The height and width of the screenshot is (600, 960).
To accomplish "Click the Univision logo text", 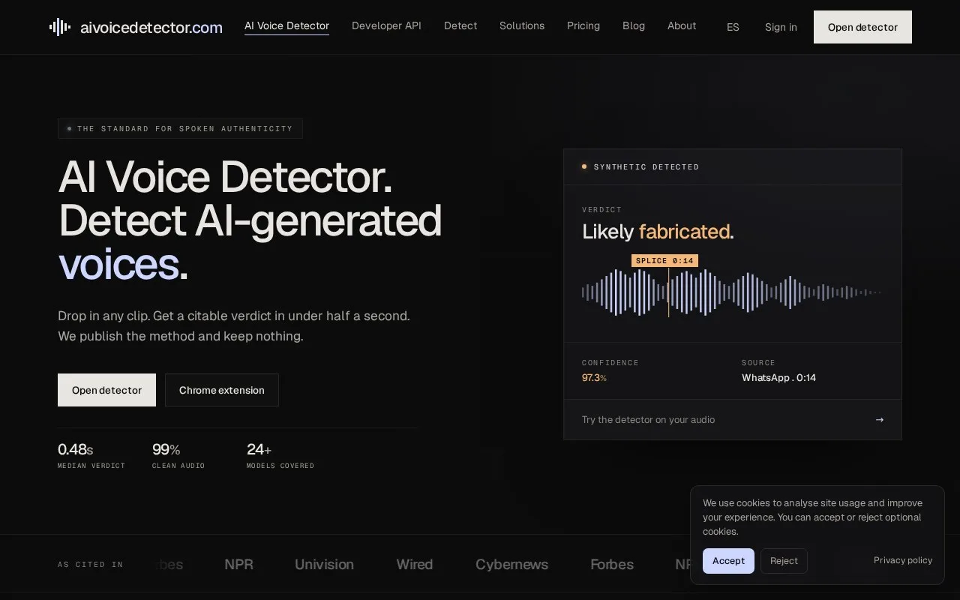I will (x=324, y=564).
